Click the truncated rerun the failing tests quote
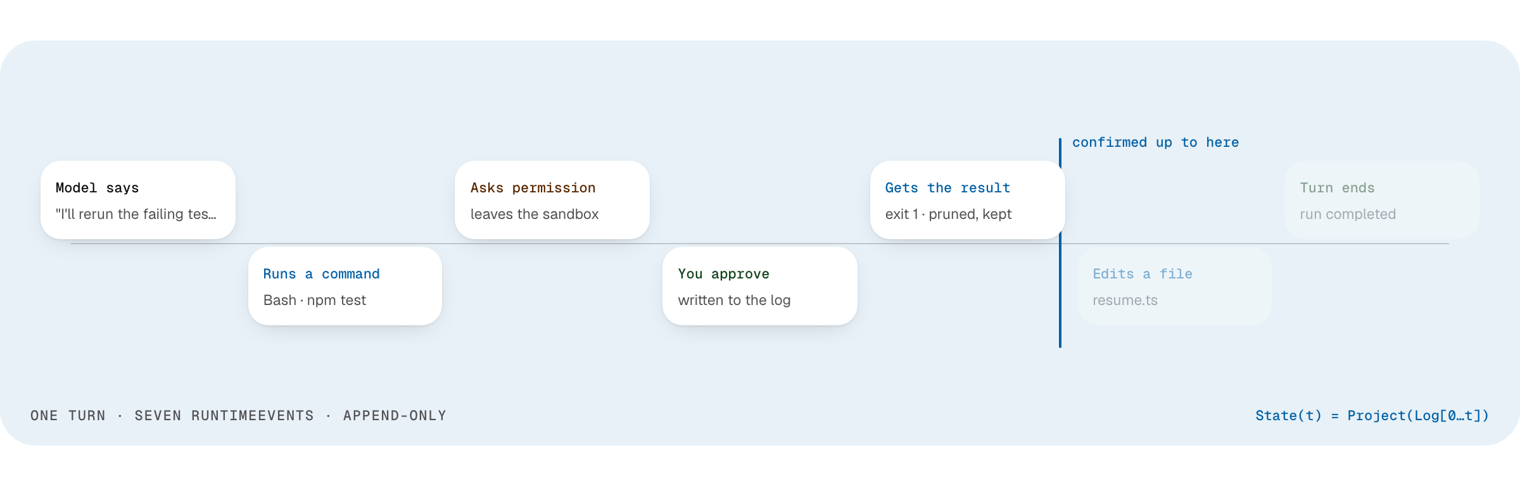The image size is (1520, 486). click(x=136, y=214)
